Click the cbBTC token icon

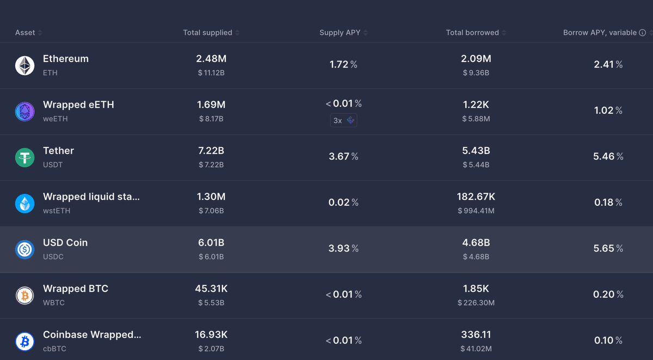pyautogui.click(x=24, y=341)
